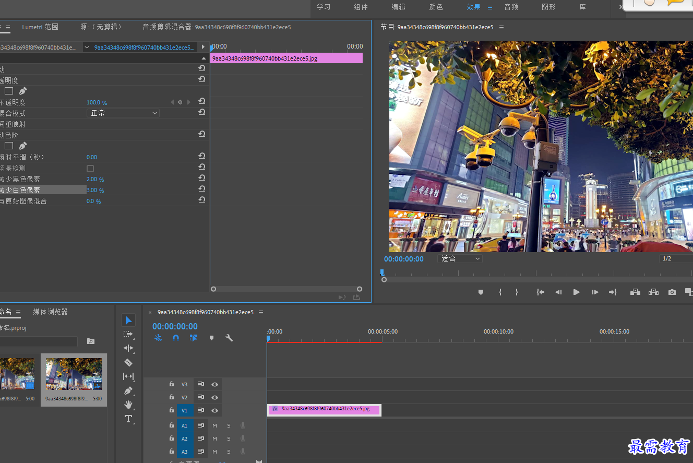Reset the 混合模式 parameter
693x463 pixels.
202,112
